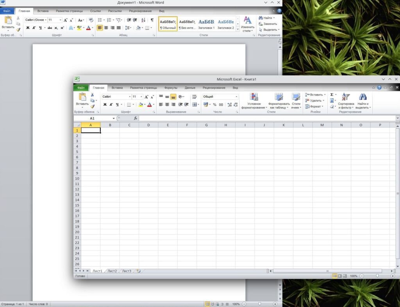The width and height of the screenshot is (400, 307).
Task: Select Excel row 10 header
Action: pos(77,179)
